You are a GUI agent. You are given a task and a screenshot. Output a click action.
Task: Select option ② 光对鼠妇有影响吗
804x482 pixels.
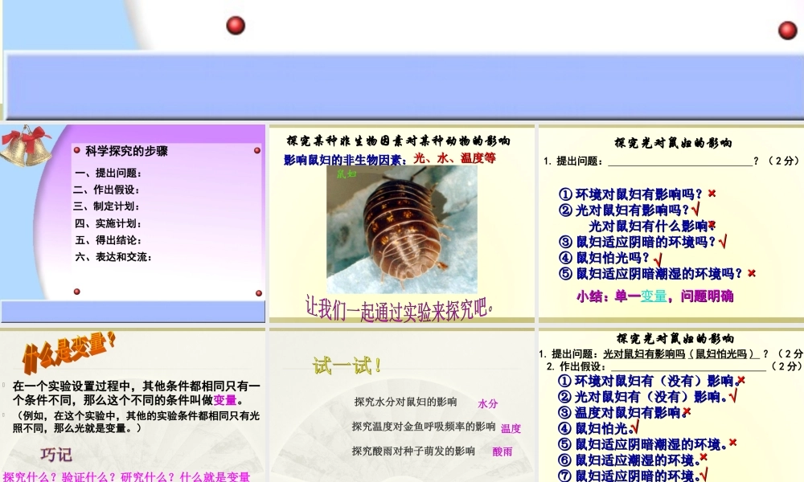[624, 210]
